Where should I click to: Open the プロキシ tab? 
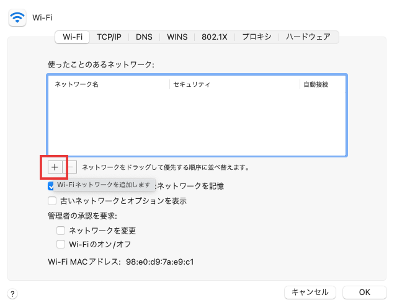point(257,37)
